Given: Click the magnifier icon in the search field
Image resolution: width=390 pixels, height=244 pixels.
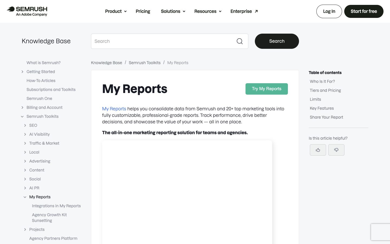Looking at the screenshot, I should point(240,41).
